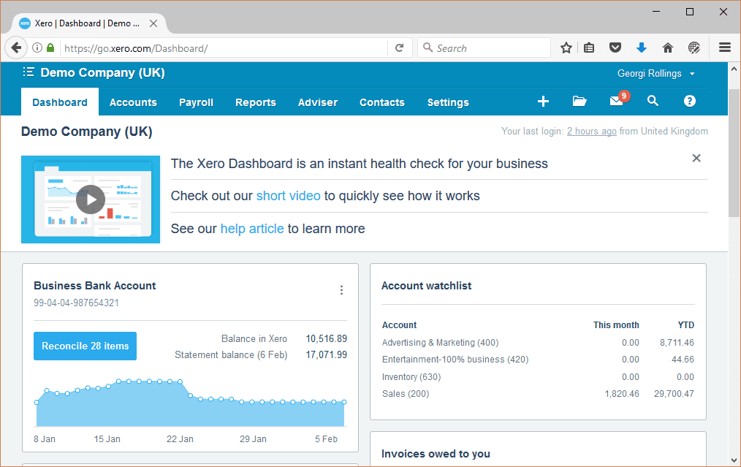Open Entertainment-100% business (420) account

tap(455, 360)
